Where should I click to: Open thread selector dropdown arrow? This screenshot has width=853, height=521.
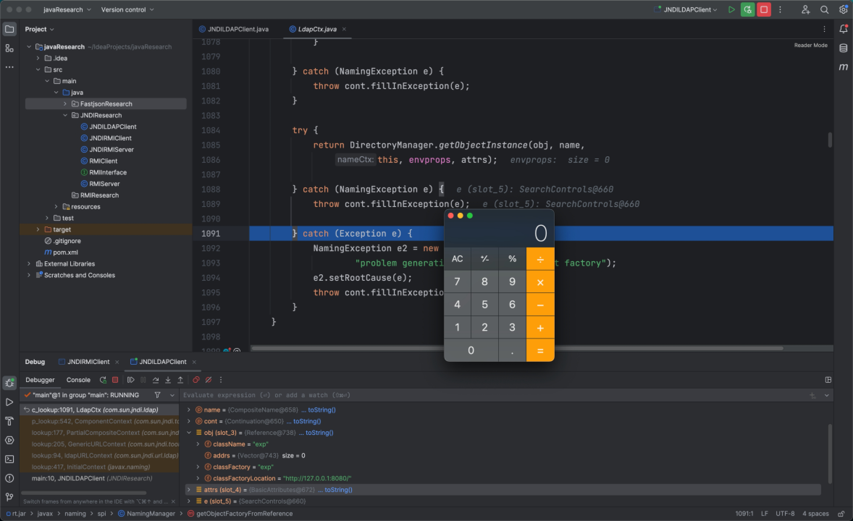[x=172, y=395]
